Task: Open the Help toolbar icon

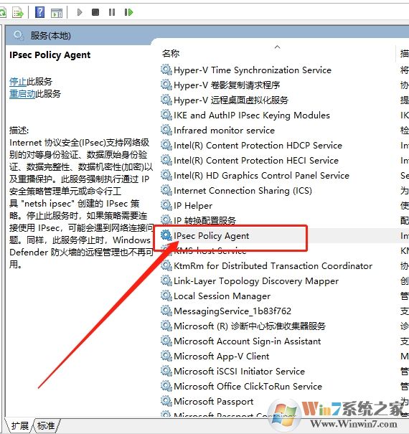Action: click(x=40, y=12)
